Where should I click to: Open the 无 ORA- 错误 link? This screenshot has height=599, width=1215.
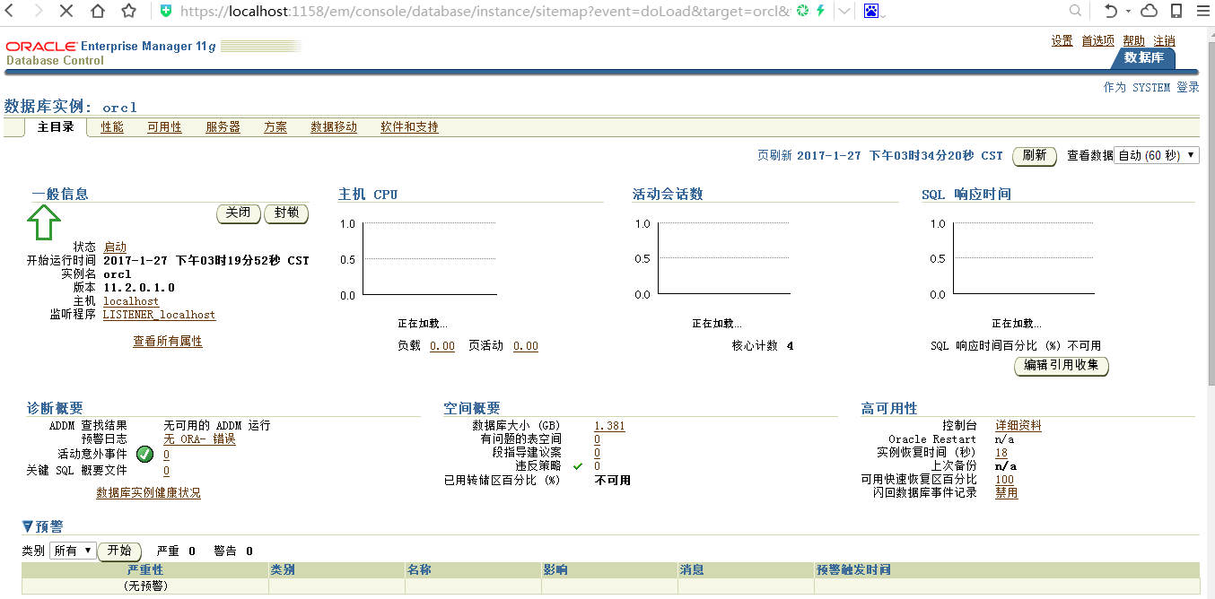click(x=199, y=439)
